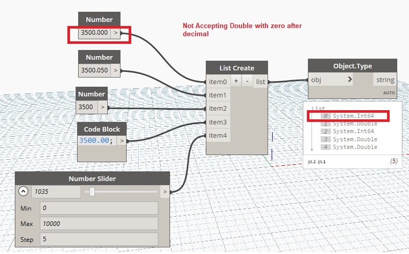Screen dimensions: 409x254
Task: Click the item2 input port
Action: pyautogui.click(x=218, y=108)
